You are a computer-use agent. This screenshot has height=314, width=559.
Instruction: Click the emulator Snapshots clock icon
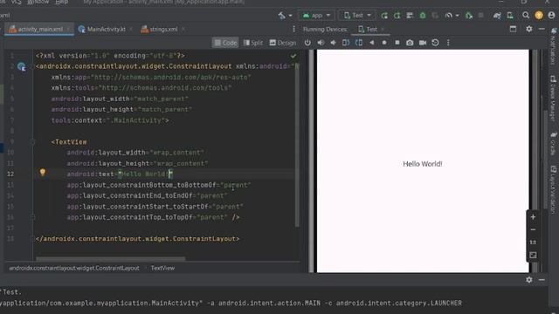tap(435, 43)
